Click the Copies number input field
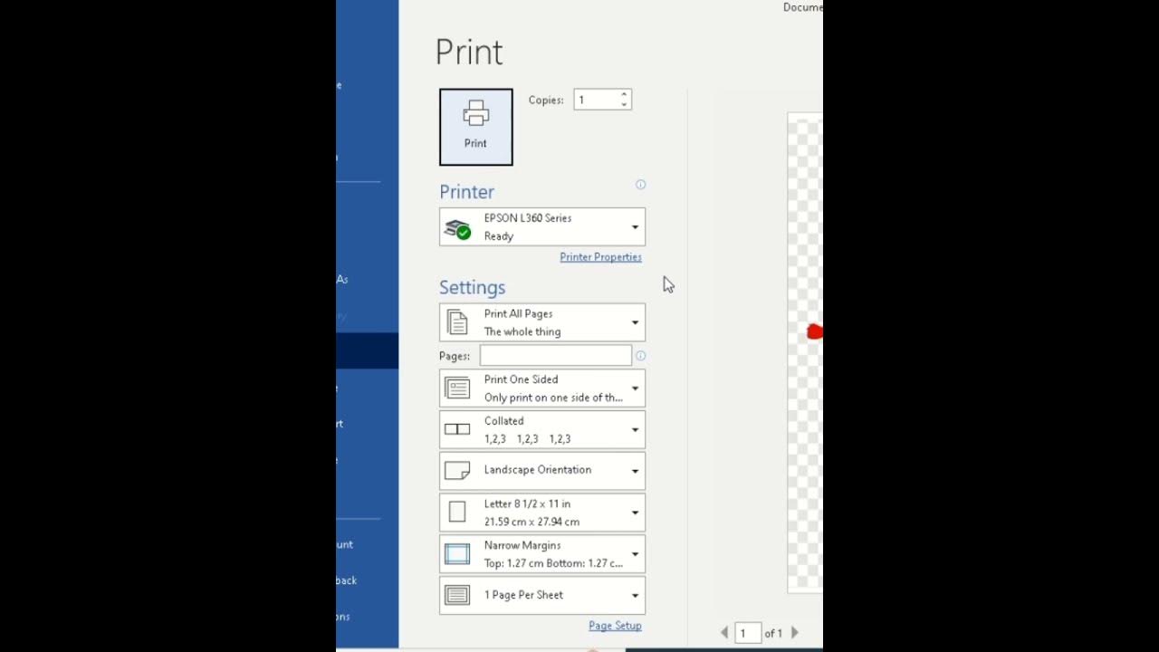This screenshot has width=1159, height=652. (597, 100)
